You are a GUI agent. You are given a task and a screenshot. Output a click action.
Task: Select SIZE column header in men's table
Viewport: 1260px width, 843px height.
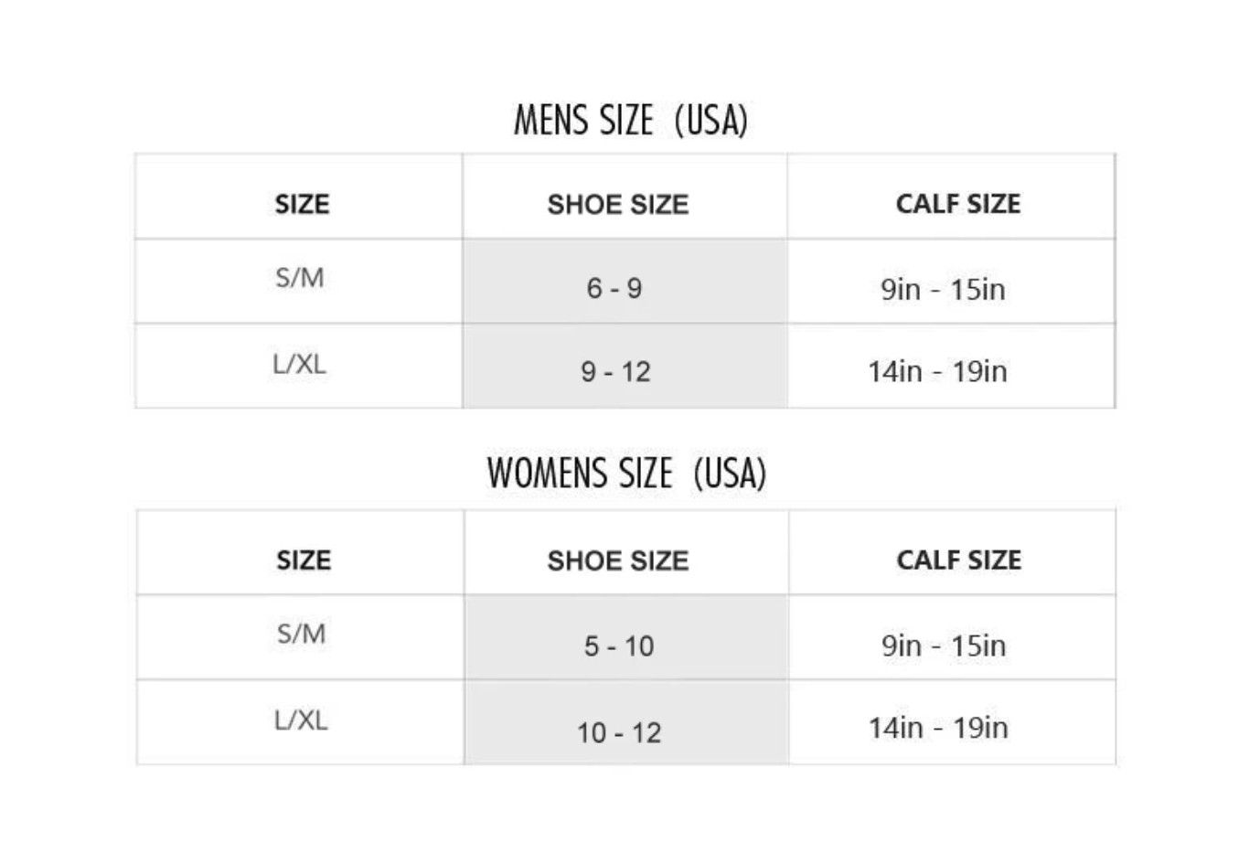coord(302,204)
